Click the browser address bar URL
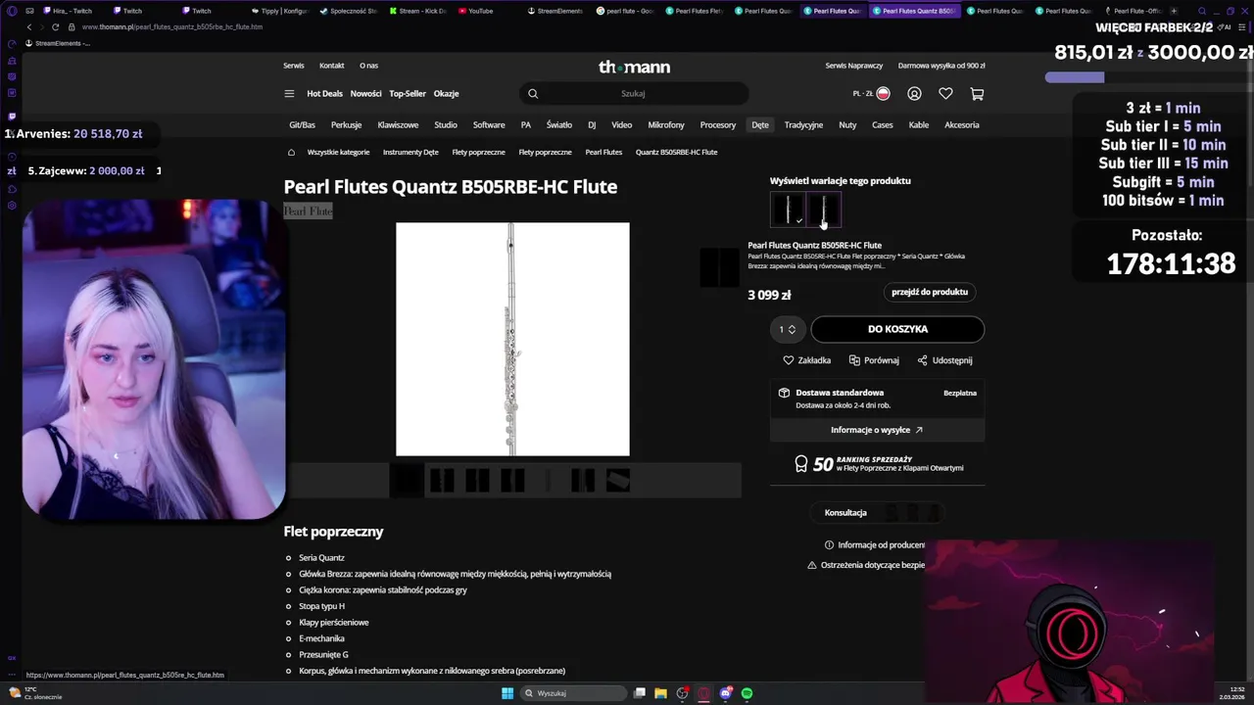The width and height of the screenshot is (1254, 705). click(x=172, y=27)
